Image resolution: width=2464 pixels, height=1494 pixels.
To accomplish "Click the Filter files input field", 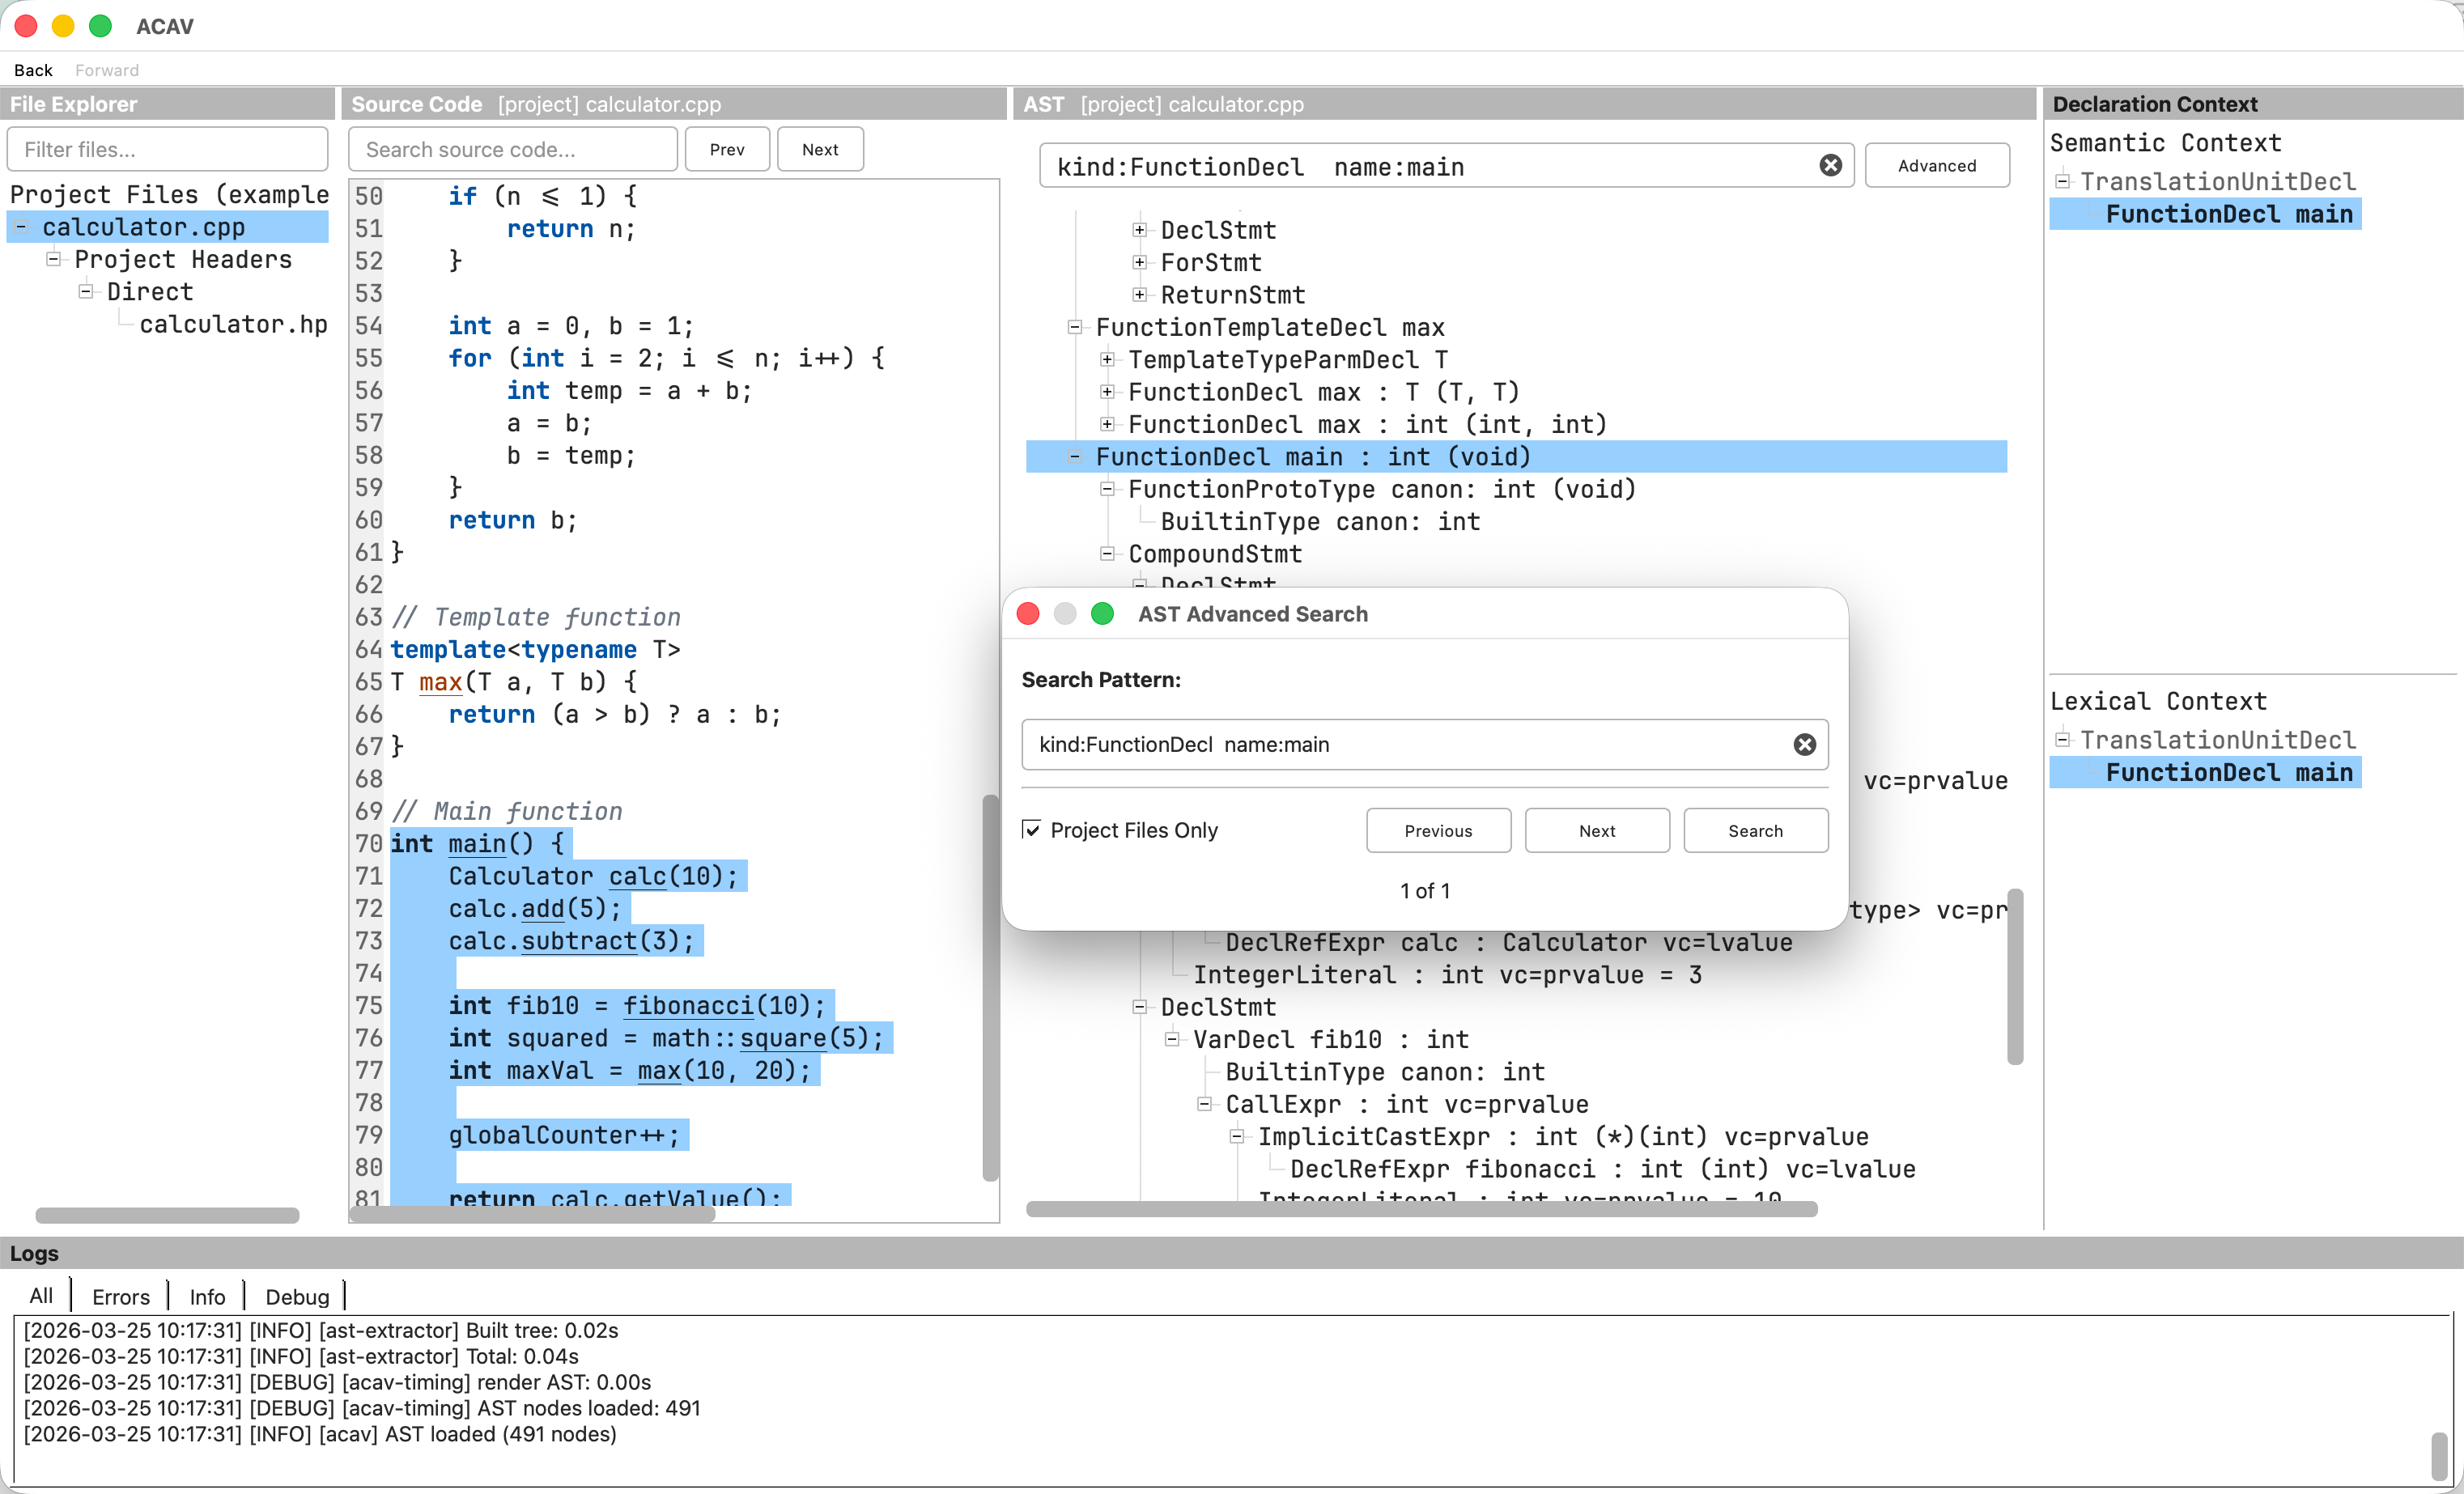I will pyautogui.click(x=167, y=148).
